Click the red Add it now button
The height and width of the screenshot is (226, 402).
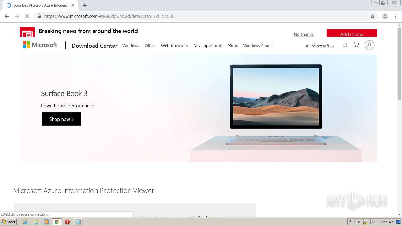[x=351, y=33]
